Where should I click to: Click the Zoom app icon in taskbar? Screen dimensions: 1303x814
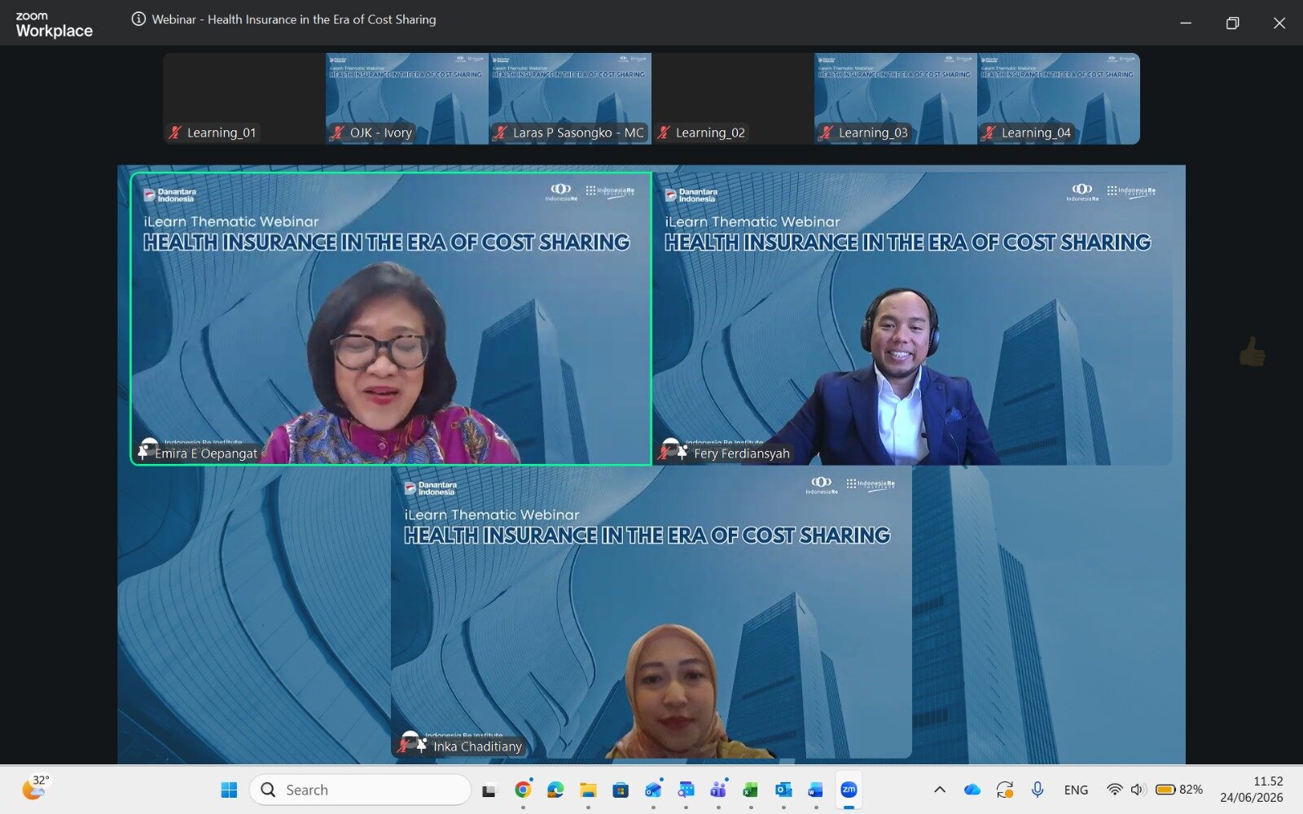pyautogui.click(x=849, y=790)
